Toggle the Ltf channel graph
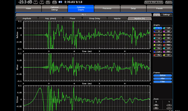Image resolution: width=188 pixels, height=111 pixels. [x=167, y=28]
